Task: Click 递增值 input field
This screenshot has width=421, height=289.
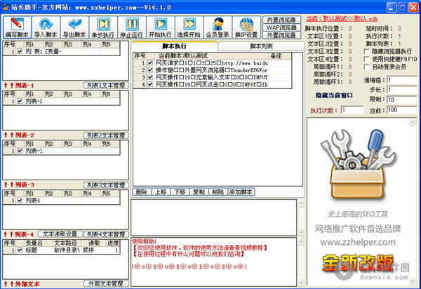Action: pyautogui.click(x=402, y=80)
